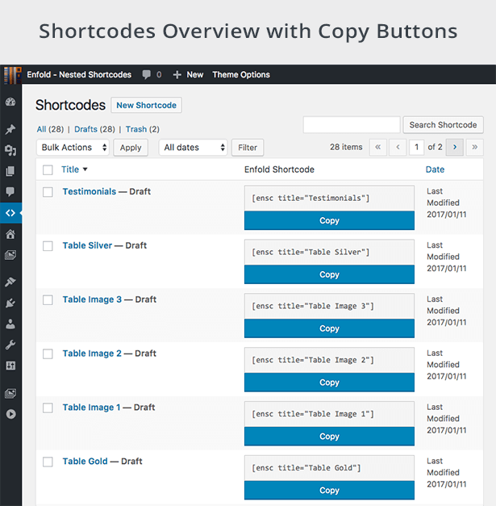Click the site logo in admin bar
The image size is (496, 506).
[13, 74]
